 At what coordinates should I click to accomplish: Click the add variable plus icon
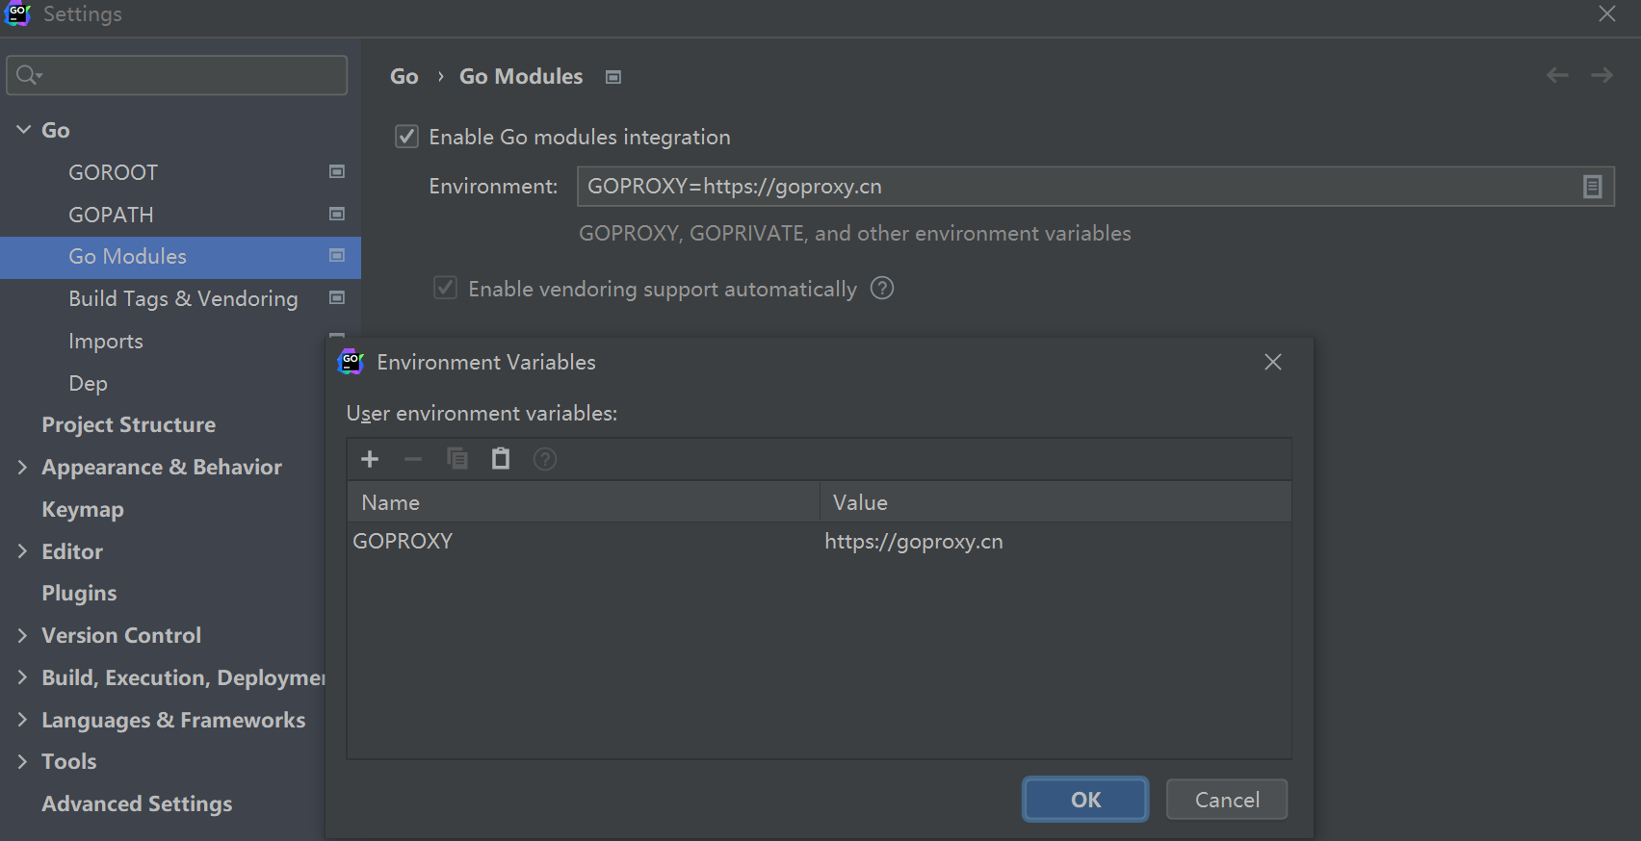click(370, 459)
